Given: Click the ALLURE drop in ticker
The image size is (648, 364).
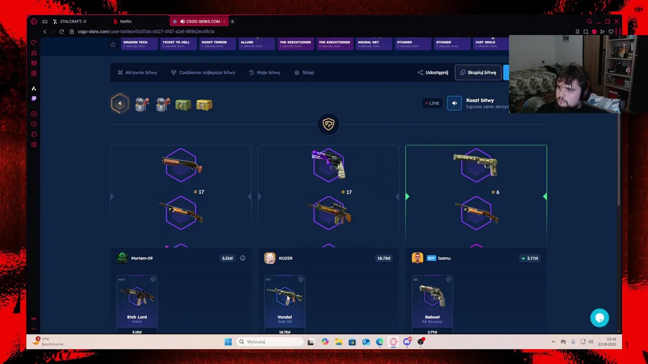Looking at the screenshot, I should coord(257,44).
